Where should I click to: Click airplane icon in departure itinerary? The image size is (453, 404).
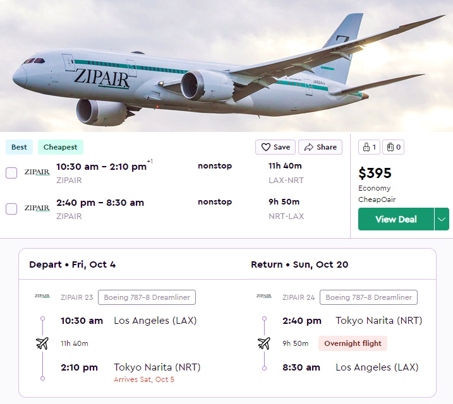(x=42, y=343)
